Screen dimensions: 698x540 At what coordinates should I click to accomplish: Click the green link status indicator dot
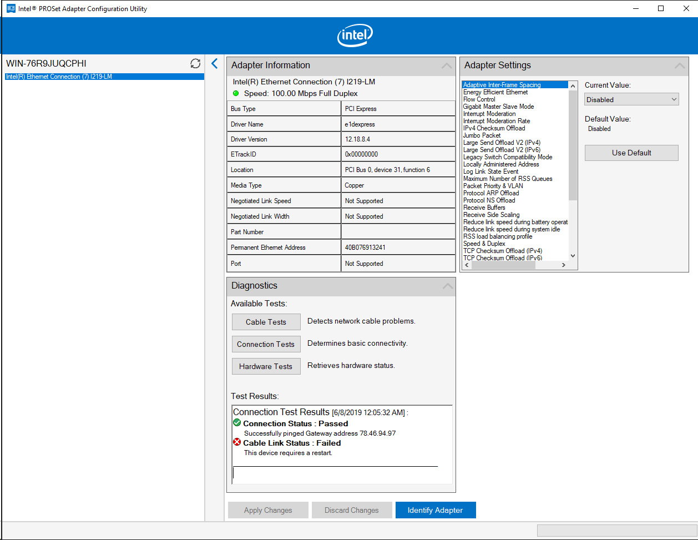click(x=236, y=94)
